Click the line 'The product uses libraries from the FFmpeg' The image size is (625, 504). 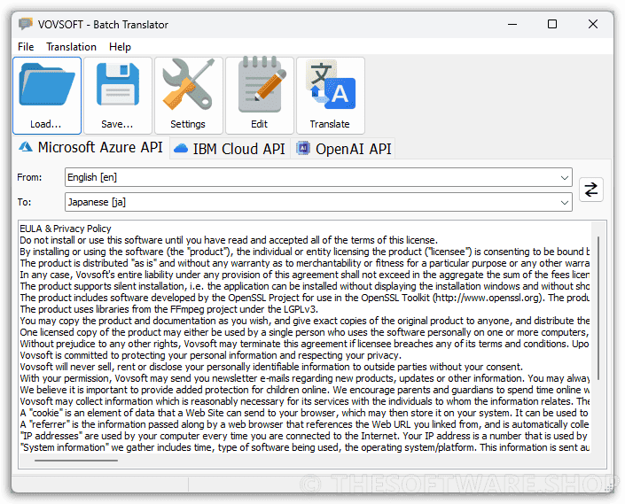pos(169,309)
